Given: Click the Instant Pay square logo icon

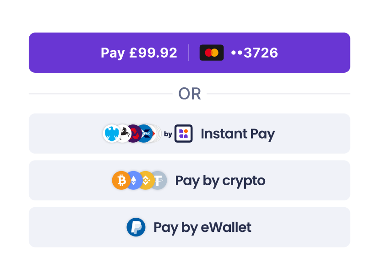Looking at the screenshot, I should (x=183, y=134).
